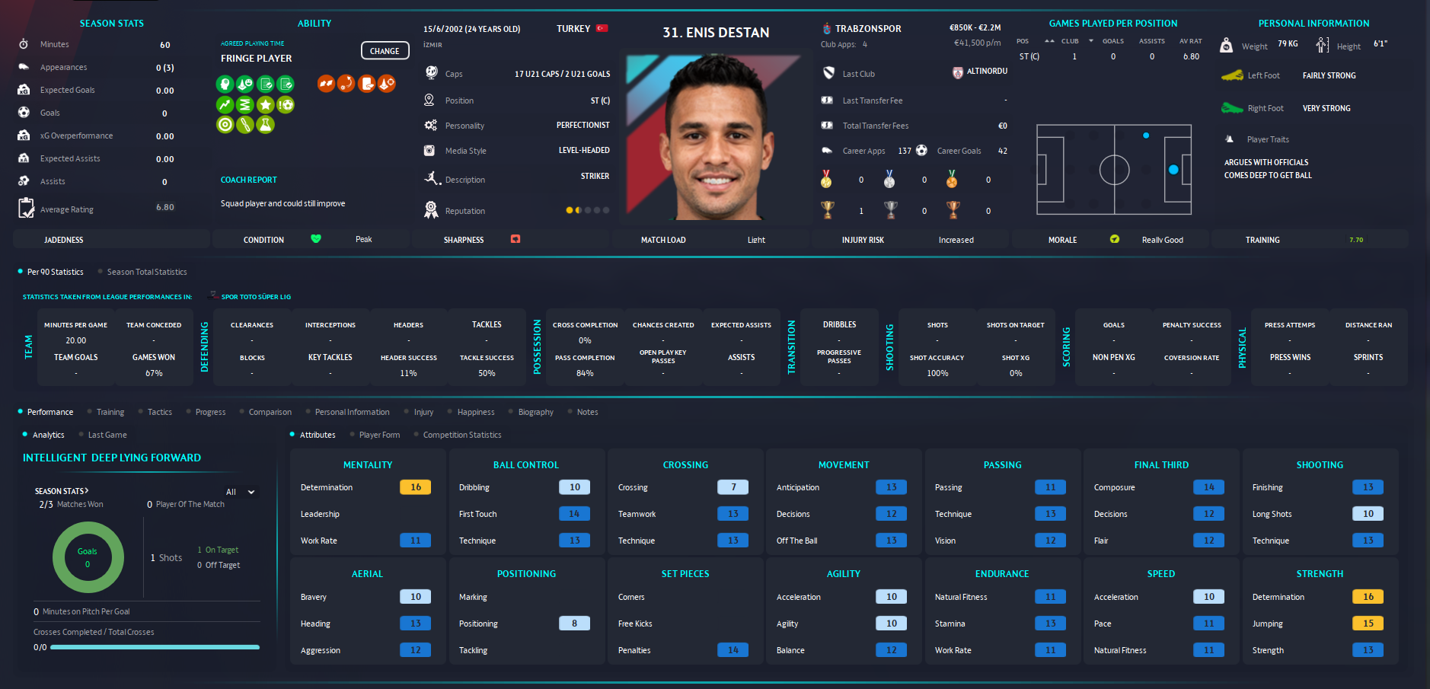The width and height of the screenshot is (1430, 689).
Task: Click the Reputation rosette icon
Action: tap(431, 209)
